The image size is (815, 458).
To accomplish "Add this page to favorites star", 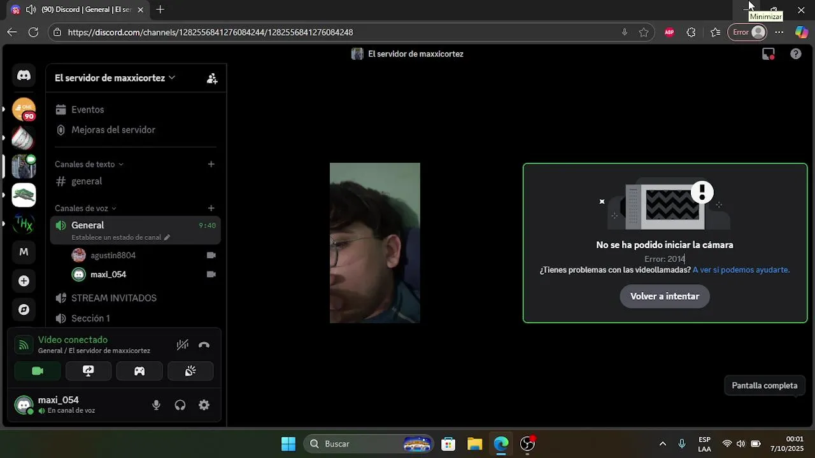I will tap(644, 32).
